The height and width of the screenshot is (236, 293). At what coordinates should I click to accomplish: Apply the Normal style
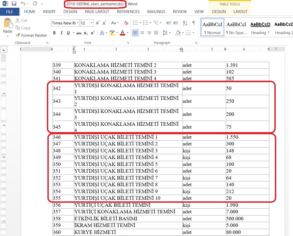pos(213,27)
